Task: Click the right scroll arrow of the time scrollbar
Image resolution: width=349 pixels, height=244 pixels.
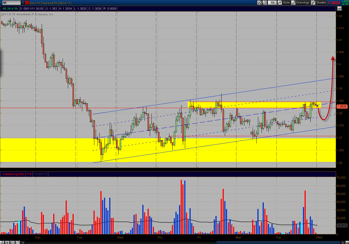Action: (343, 242)
